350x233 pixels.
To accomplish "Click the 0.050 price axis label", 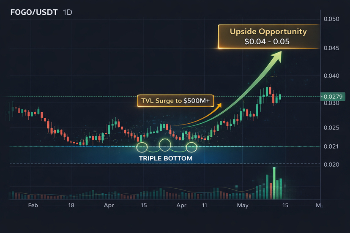I will (x=331, y=19).
